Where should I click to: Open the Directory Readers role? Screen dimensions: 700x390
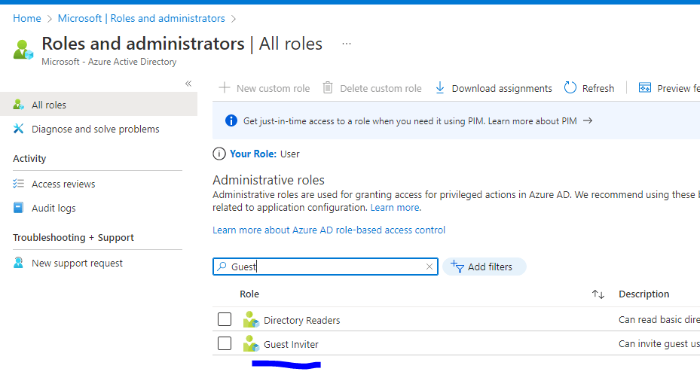click(302, 321)
